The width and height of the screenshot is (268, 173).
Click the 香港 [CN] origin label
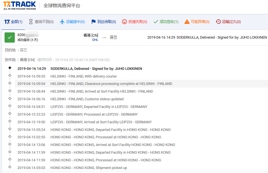coord(91,35)
